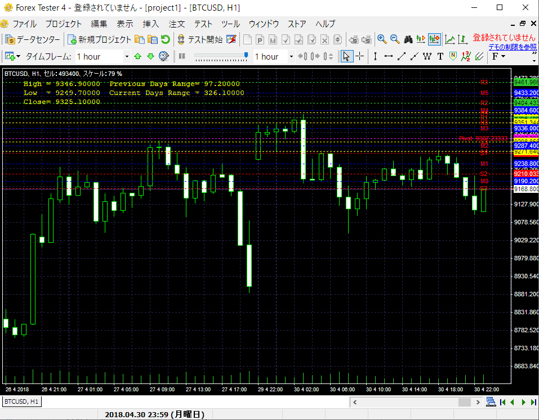Click the green down arrow timeframe icon
Viewport: 539px width, 420px height.
click(x=150, y=56)
